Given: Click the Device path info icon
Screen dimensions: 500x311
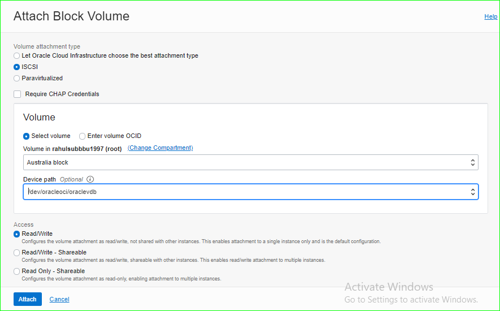Looking at the screenshot, I should (90, 179).
